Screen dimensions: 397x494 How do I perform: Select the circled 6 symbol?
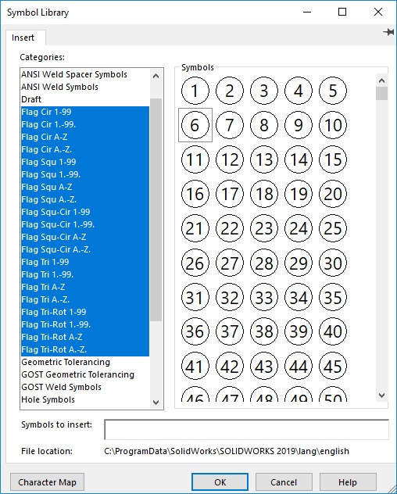coord(195,125)
